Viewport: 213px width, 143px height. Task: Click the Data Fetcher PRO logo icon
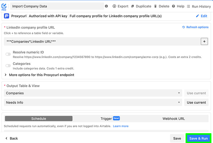point(4,7)
